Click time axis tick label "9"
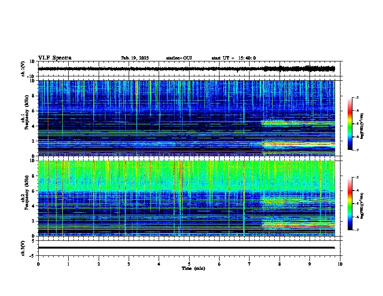This screenshot has width=383, height=296. (309, 264)
